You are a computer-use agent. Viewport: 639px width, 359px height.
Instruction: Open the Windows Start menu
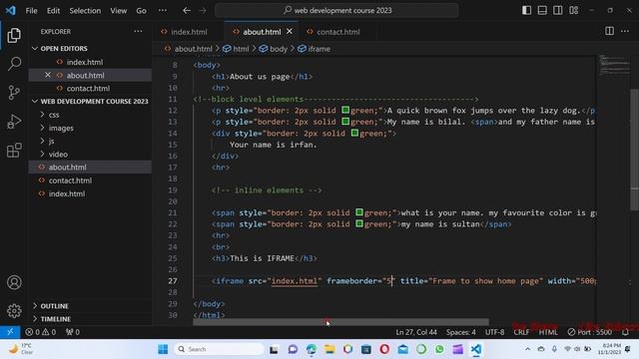tap(163, 349)
